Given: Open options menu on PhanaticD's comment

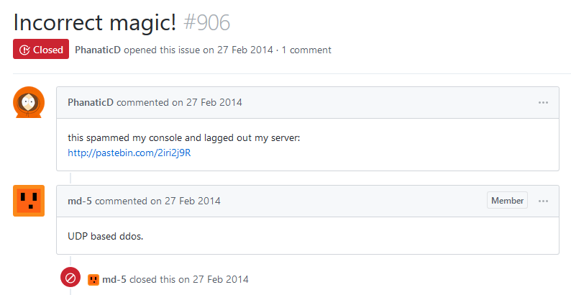Looking at the screenshot, I should tap(543, 102).
